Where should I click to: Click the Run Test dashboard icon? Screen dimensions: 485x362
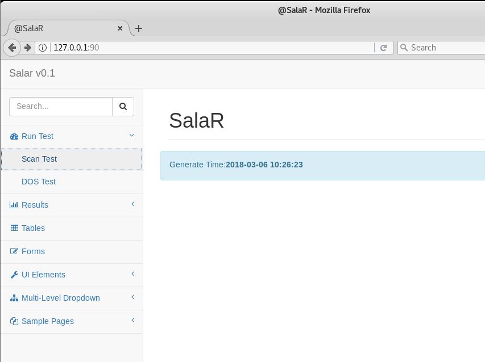[x=14, y=136]
